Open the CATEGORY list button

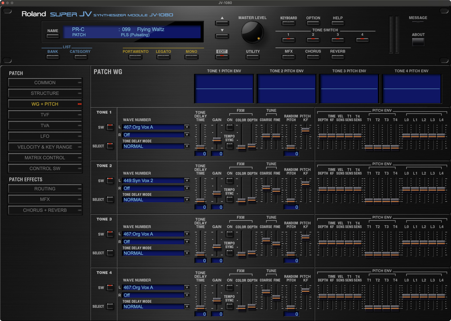81,57
